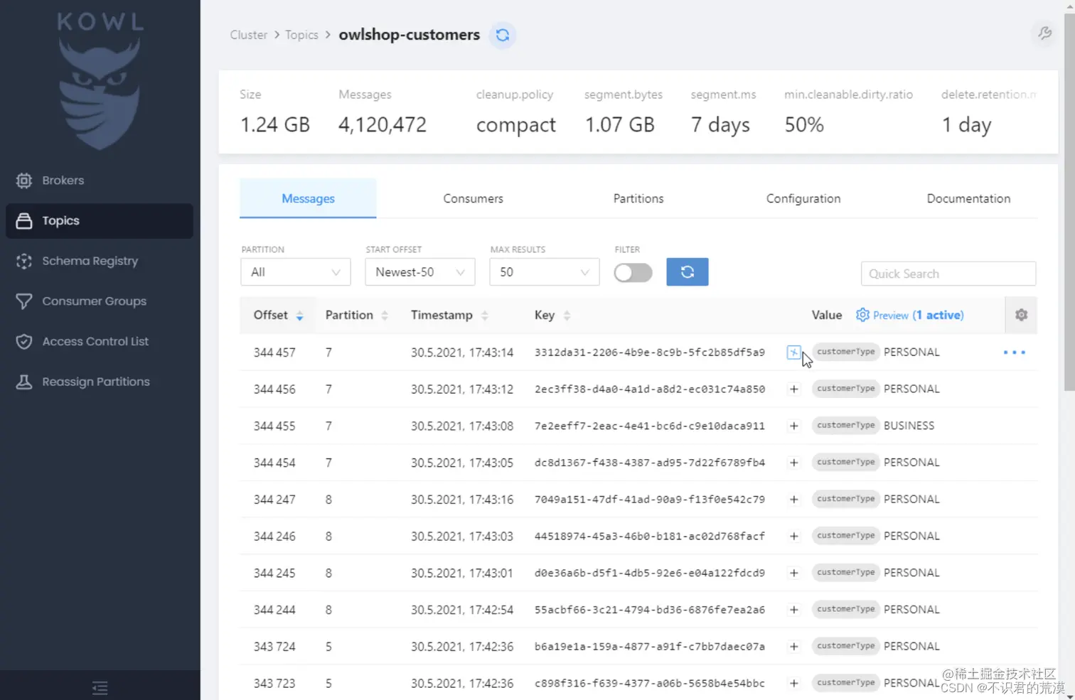Expand message row with offset 344 454
The image size is (1075, 700).
click(x=794, y=463)
